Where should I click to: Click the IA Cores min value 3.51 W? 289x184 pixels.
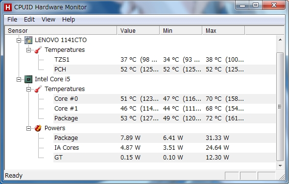(x=173, y=148)
